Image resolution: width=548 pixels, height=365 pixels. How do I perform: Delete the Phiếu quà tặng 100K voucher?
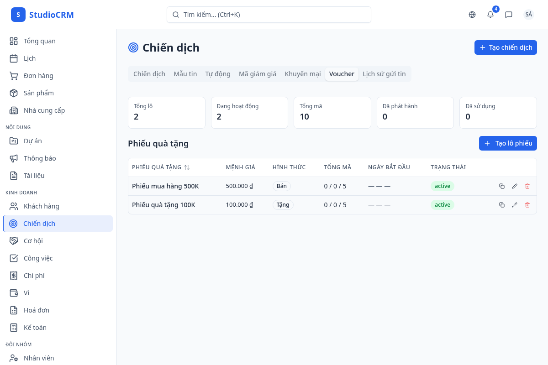tap(527, 205)
